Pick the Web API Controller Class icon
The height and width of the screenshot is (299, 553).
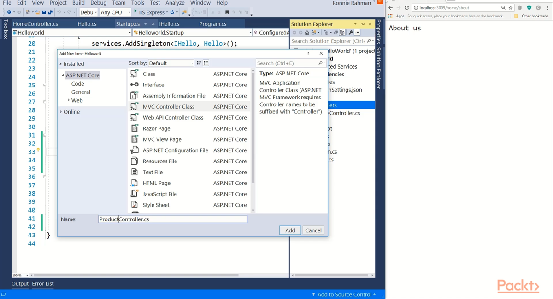[x=134, y=117]
